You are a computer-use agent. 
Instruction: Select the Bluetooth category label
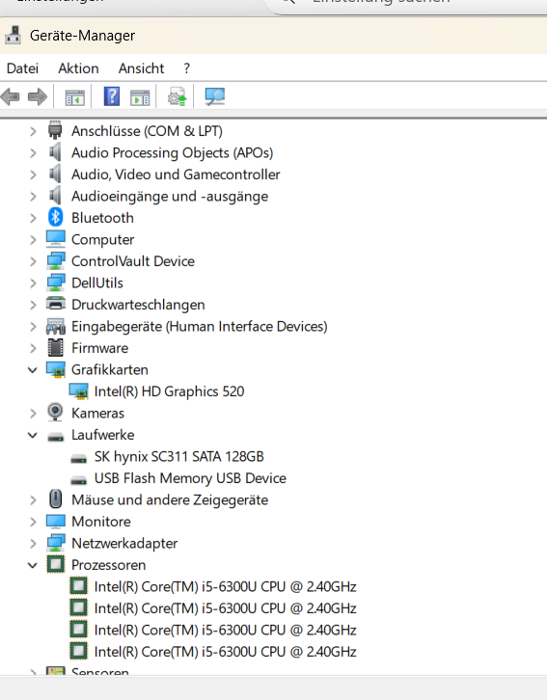click(x=102, y=218)
